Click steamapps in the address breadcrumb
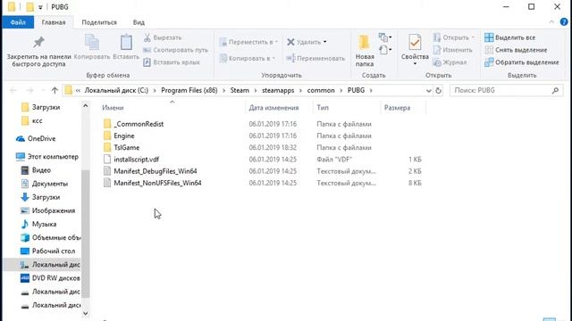Image resolution: width=572 pixels, height=321 pixels. (278, 90)
